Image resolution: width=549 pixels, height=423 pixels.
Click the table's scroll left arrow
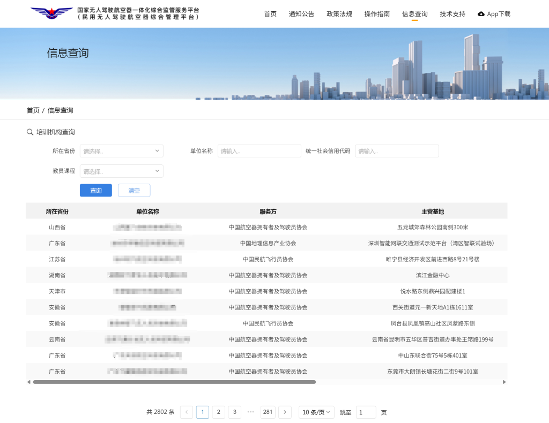click(29, 382)
